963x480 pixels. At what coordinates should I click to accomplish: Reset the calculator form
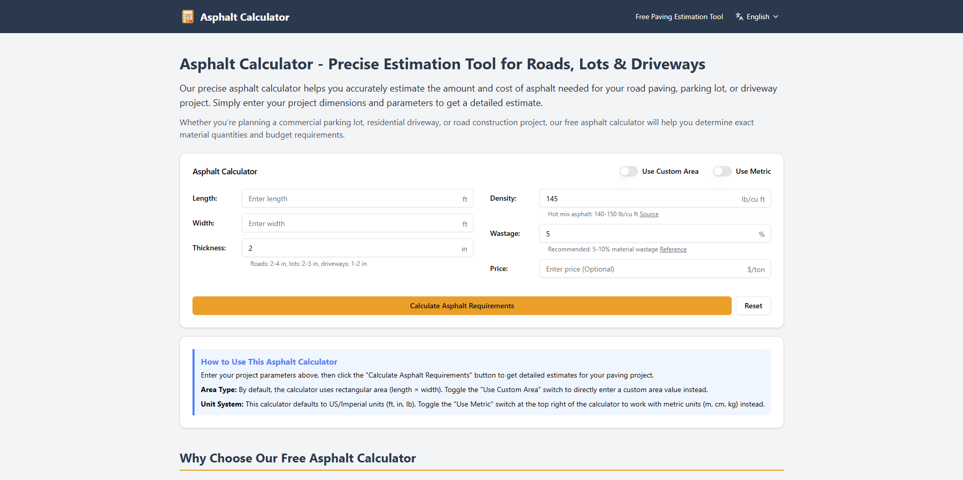pos(753,305)
